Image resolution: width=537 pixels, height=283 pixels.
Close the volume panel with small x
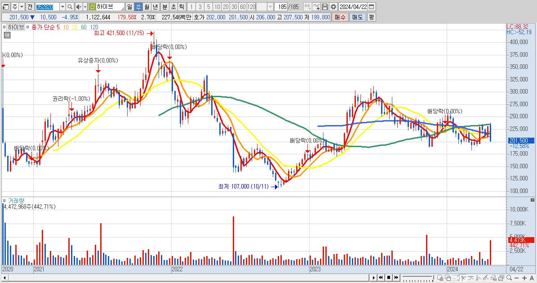(532, 200)
